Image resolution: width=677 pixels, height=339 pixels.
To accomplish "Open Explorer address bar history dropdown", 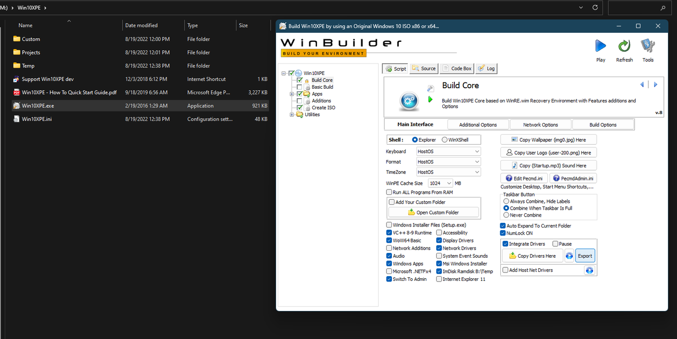I will pyautogui.click(x=582, y=8).
